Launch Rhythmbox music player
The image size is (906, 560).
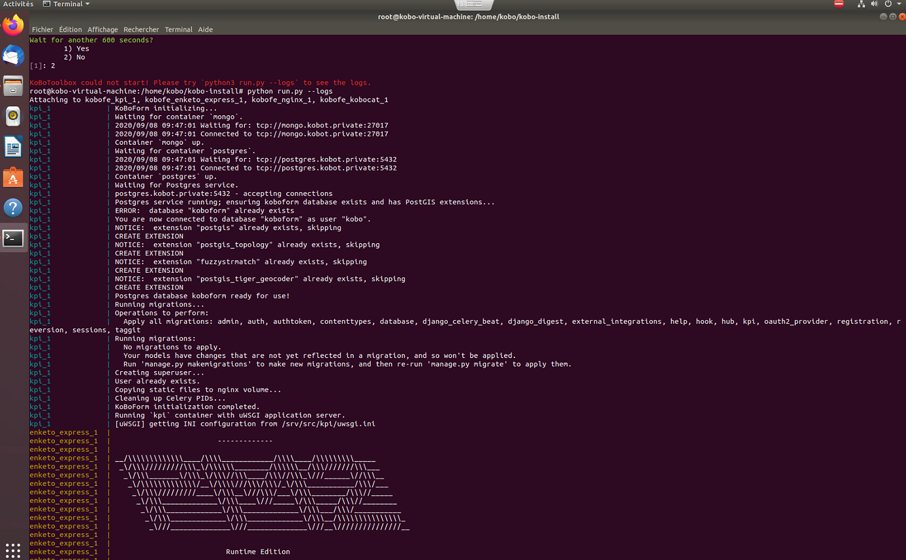[13, 117]
